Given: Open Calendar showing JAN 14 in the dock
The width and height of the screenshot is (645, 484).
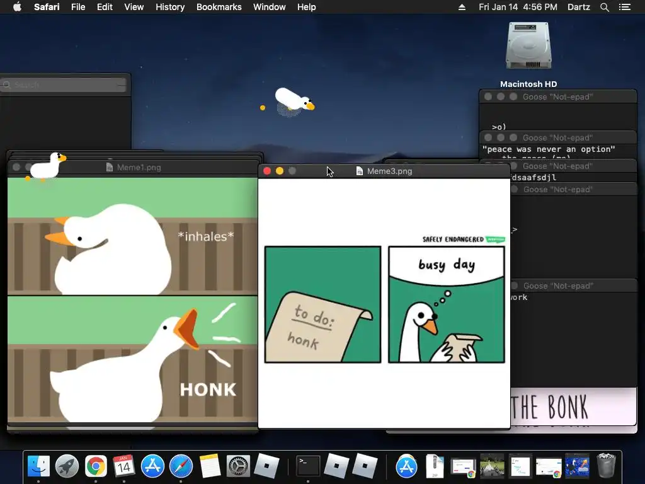Looking at the screenshot, I should pos(124,466).
